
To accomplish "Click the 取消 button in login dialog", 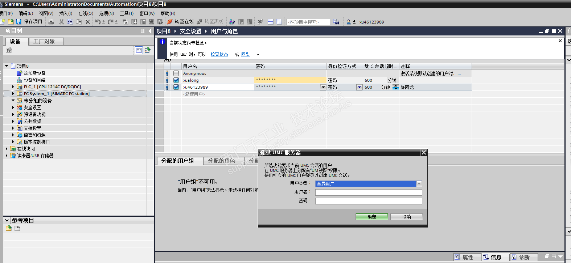I will (x=407, y=217).
